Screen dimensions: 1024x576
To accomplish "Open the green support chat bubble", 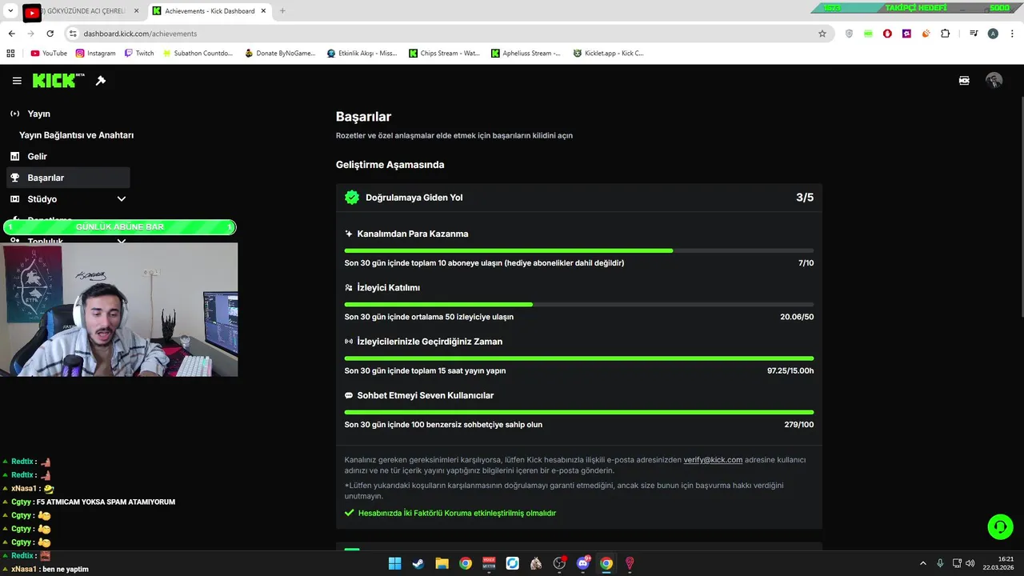I will [1000, 526].
